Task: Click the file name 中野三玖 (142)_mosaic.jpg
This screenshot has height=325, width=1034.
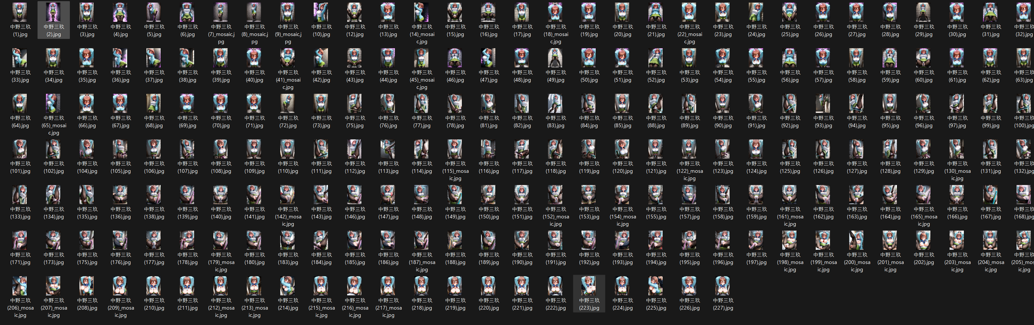Action: point(288,217)
